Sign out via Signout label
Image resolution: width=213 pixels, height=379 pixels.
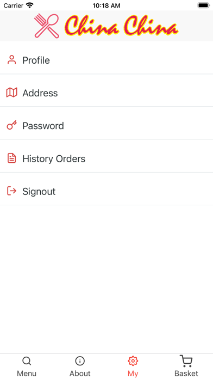click(x=39, y=192)
